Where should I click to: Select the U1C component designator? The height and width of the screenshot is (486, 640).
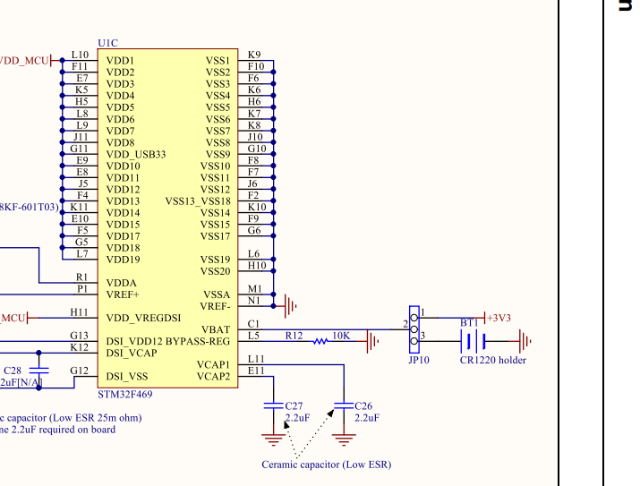pyautogui.click(x=107, y=43)
